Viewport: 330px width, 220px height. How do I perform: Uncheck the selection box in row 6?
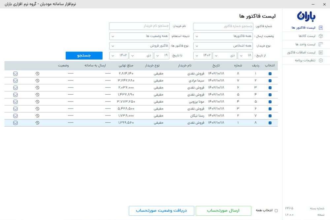(x=270, y=109)
